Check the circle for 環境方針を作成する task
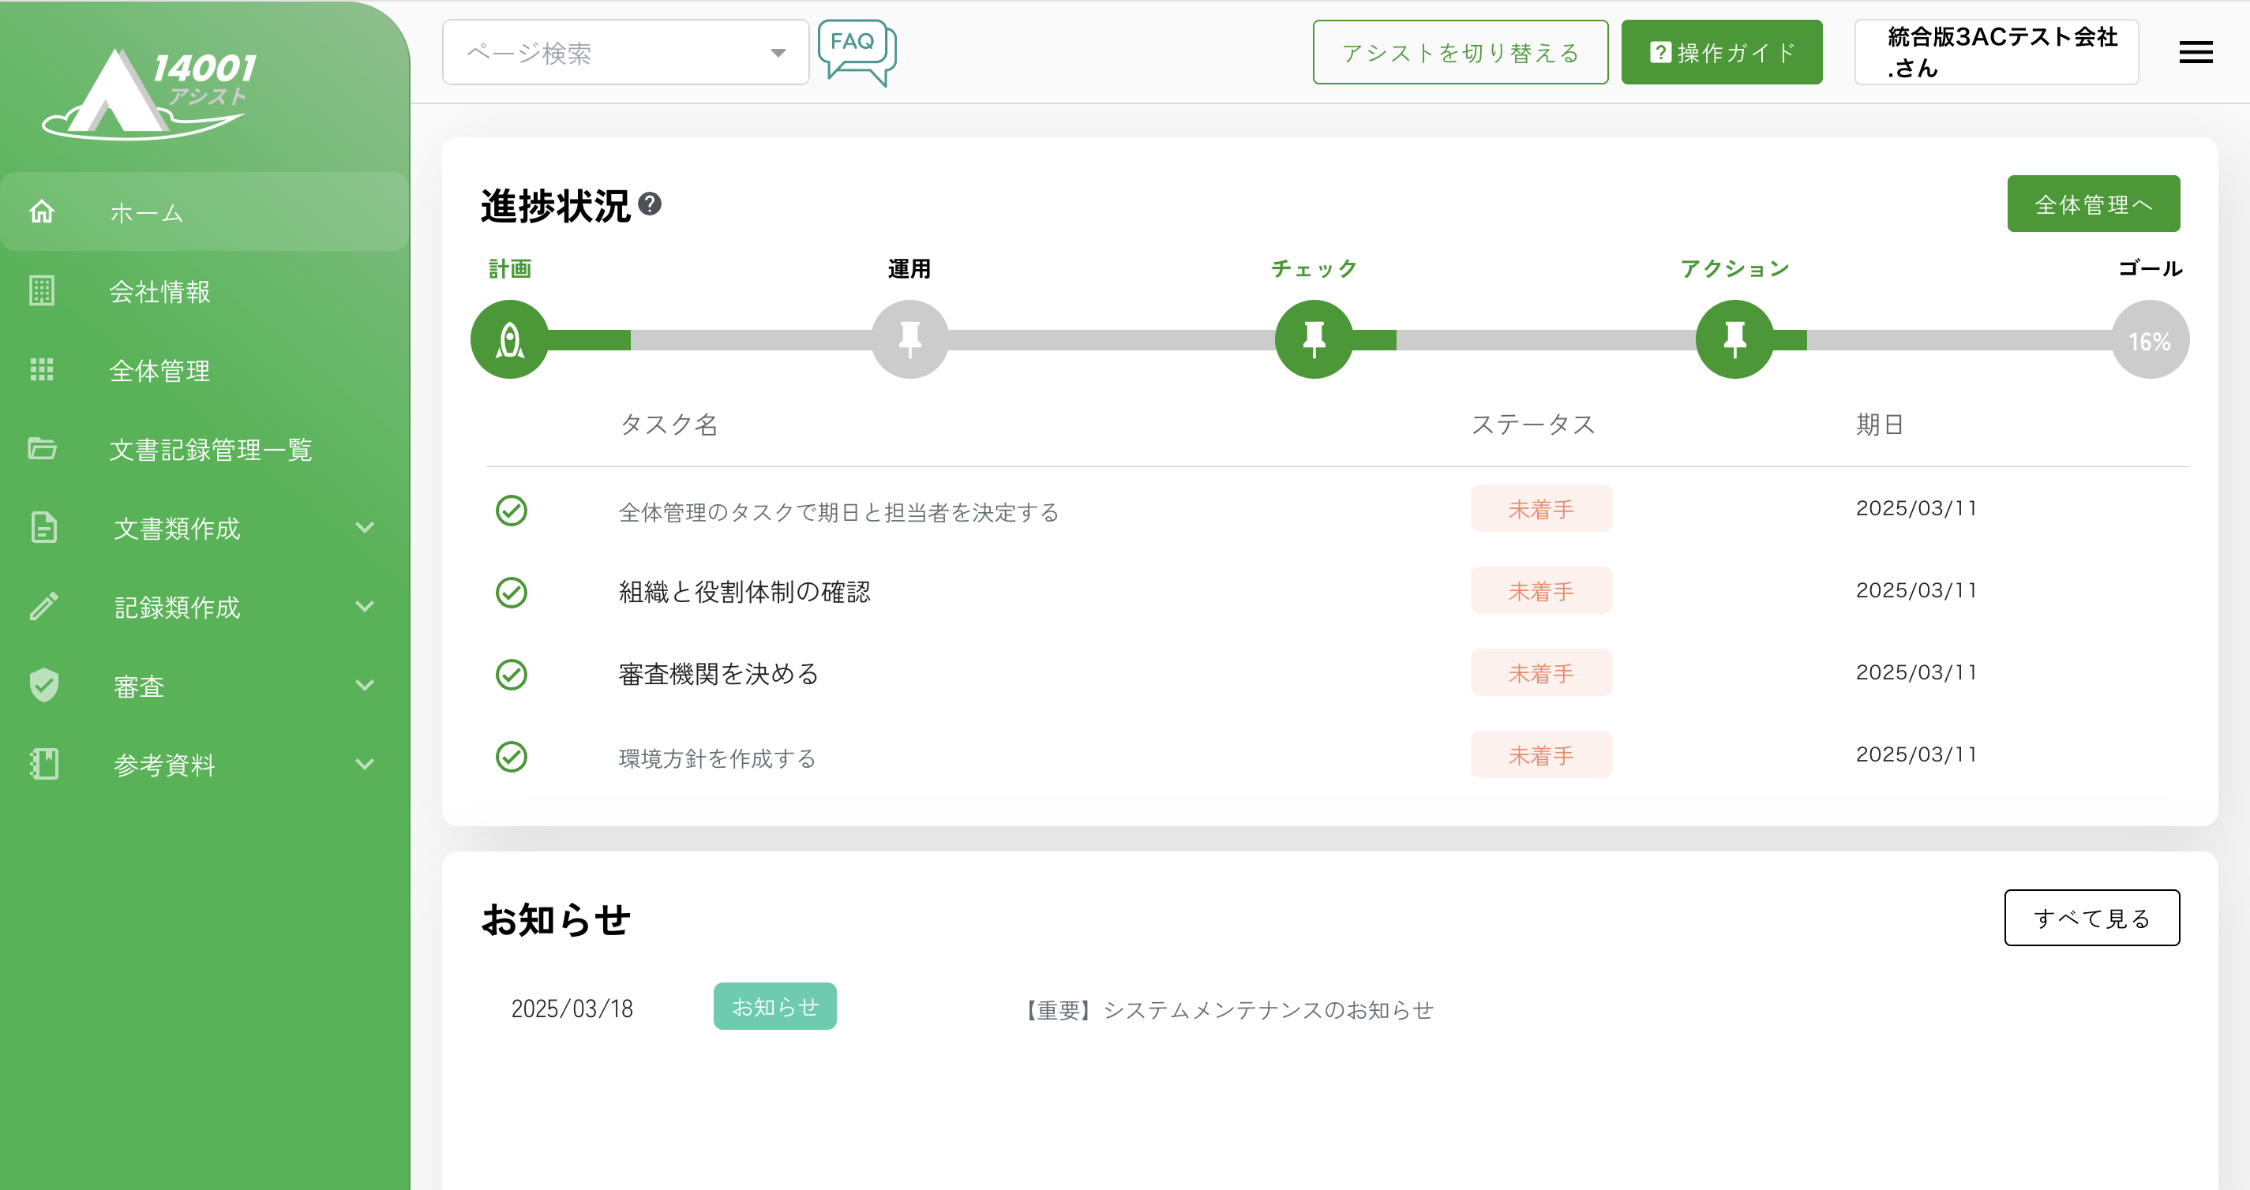 (511, 757)
